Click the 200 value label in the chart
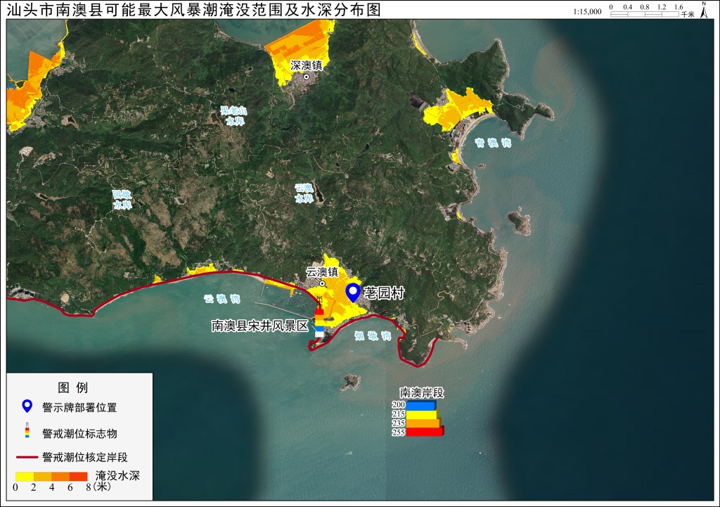The height and width of the screenshot is (507, 720). (399, 404)
